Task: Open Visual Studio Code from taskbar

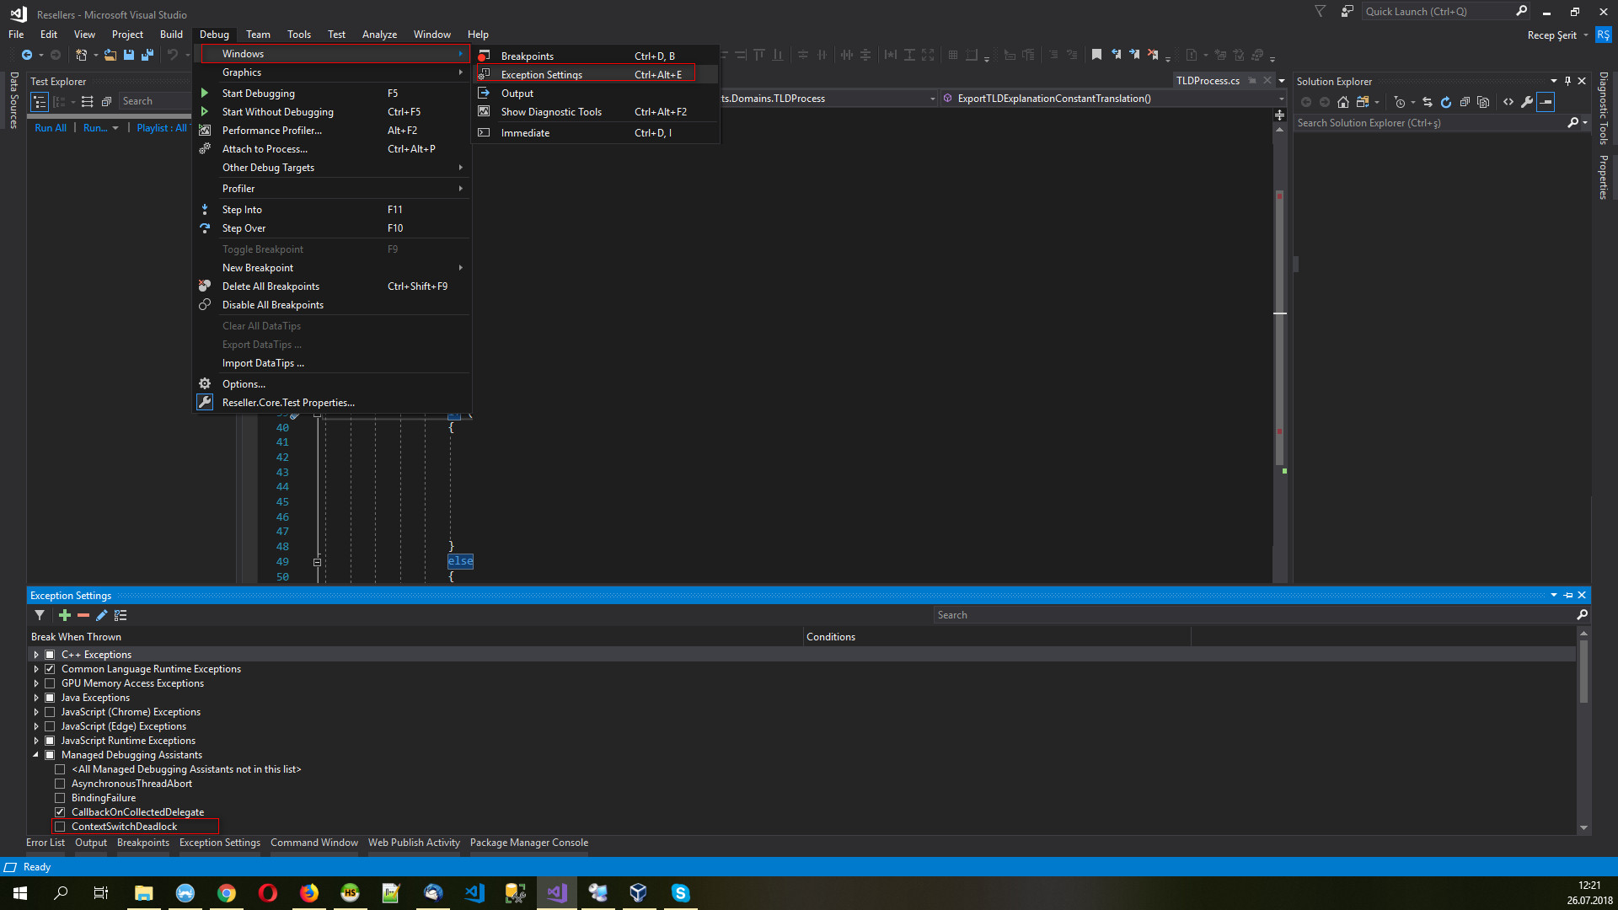Action: coord(474,893)
